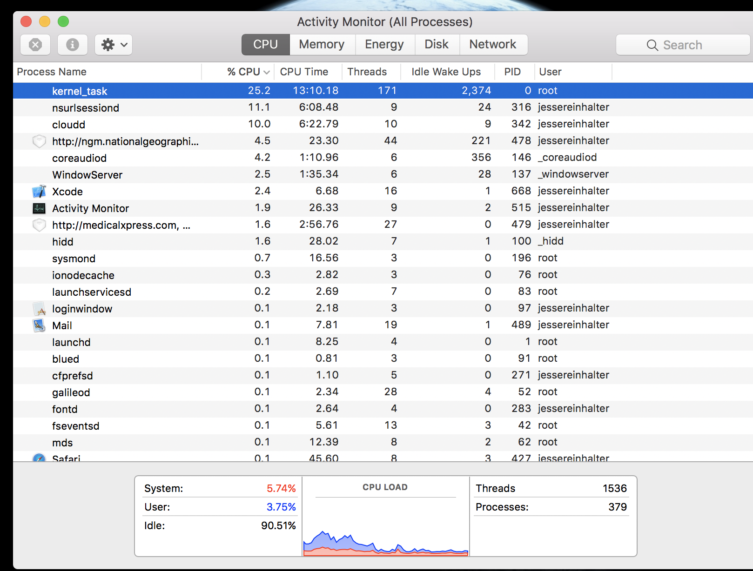Toggle % CPU sort order
753x571 pixels.
point(238,72)
